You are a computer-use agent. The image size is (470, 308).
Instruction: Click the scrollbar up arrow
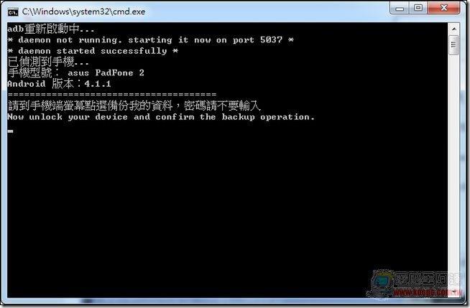(453, 29)
